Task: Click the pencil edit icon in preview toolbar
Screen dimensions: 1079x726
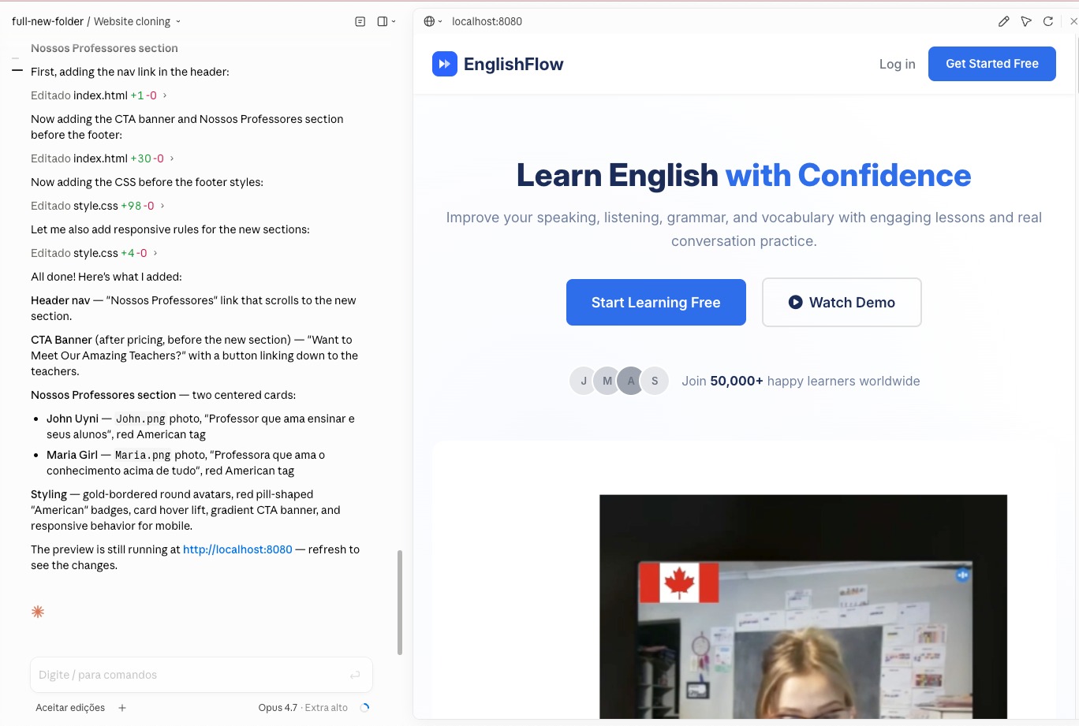Action: (x=1003, y=22)
